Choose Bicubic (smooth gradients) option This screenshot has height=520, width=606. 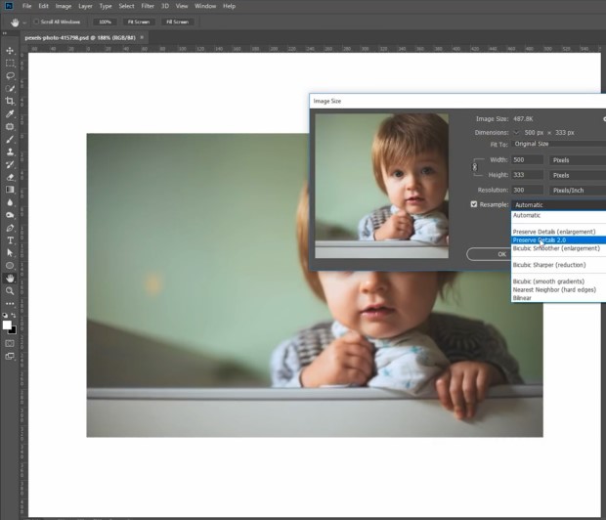(558, 282)
